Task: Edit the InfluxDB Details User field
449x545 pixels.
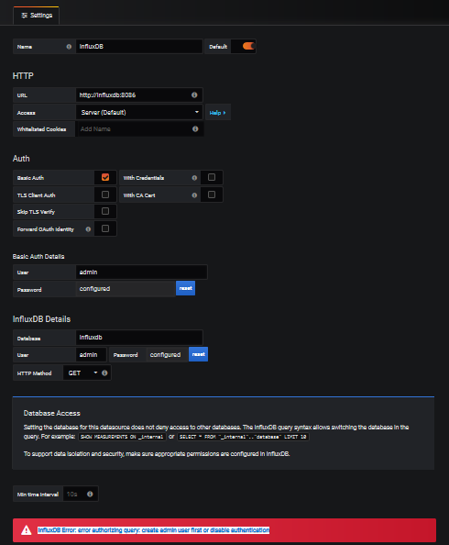Action: (91, 354)
